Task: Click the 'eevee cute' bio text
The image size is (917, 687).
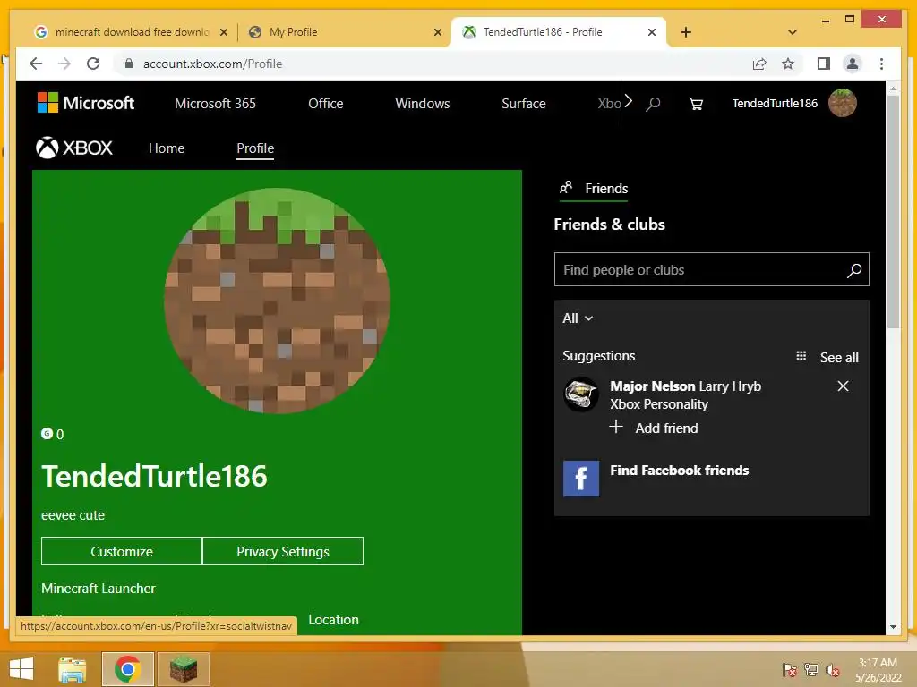Action: pyautogui.click(x=73, y=514)
